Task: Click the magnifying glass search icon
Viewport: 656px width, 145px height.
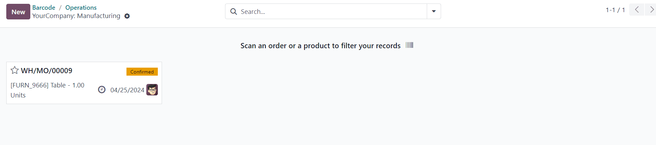Action: (x=234, y=11)
